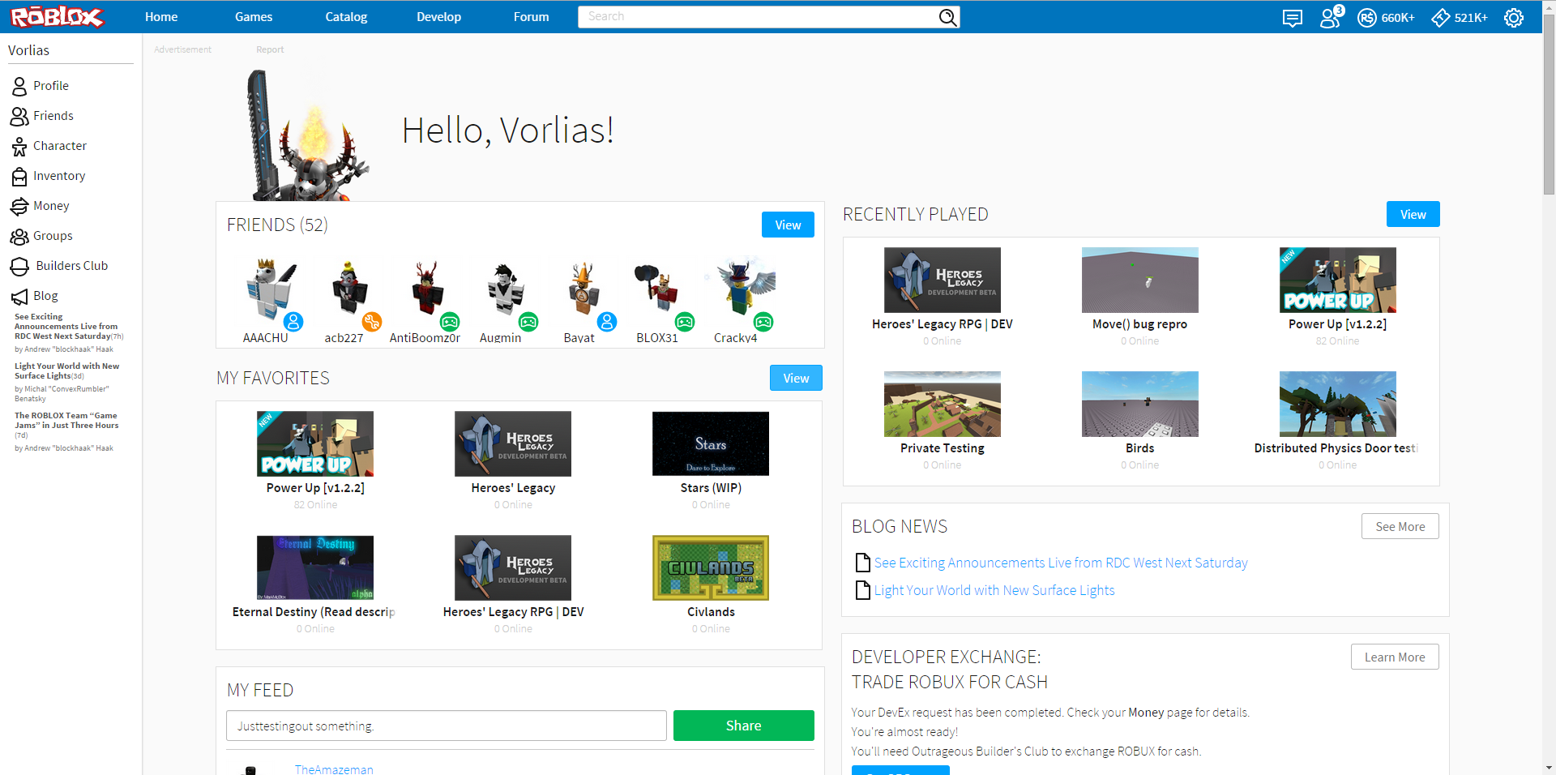Open New Surface Lights blog link

[994, 590]
